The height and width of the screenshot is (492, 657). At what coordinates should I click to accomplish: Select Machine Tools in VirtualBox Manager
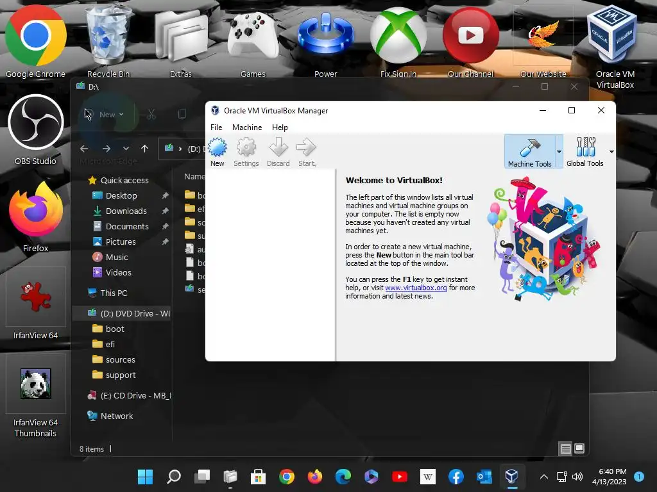pos(529,151)
